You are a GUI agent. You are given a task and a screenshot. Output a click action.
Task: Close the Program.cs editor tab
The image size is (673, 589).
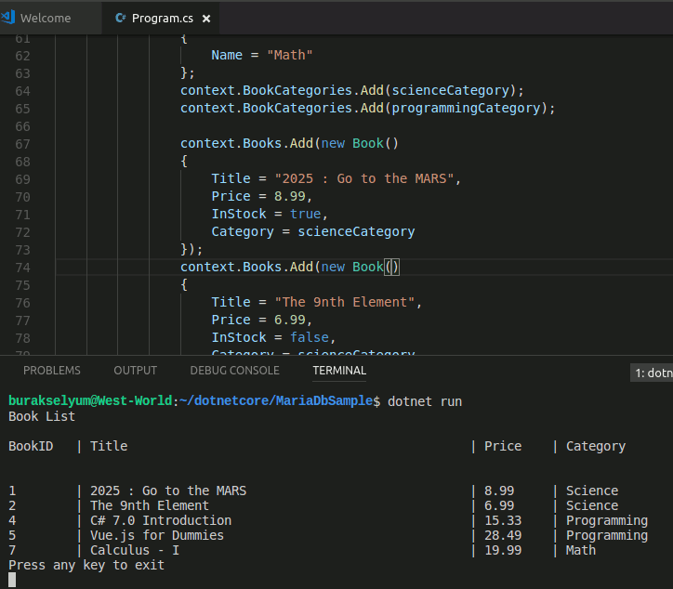click(205, 19)
